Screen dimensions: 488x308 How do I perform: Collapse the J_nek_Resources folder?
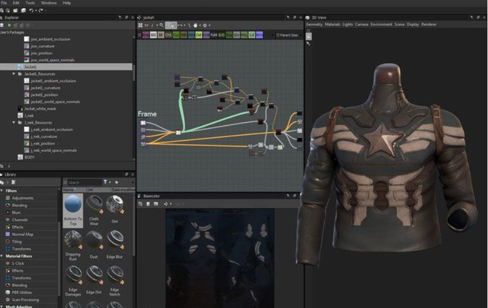click(x=14, y=123)
